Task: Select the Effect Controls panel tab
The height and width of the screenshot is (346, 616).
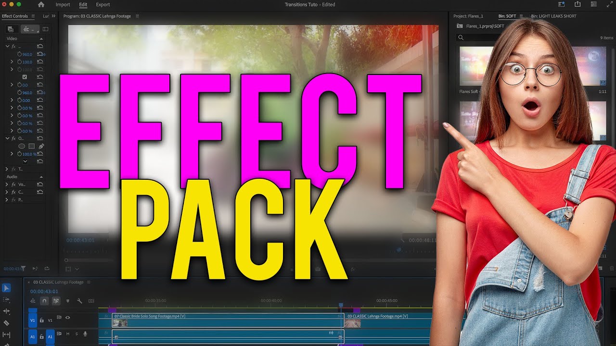Action: pos(15,16)
